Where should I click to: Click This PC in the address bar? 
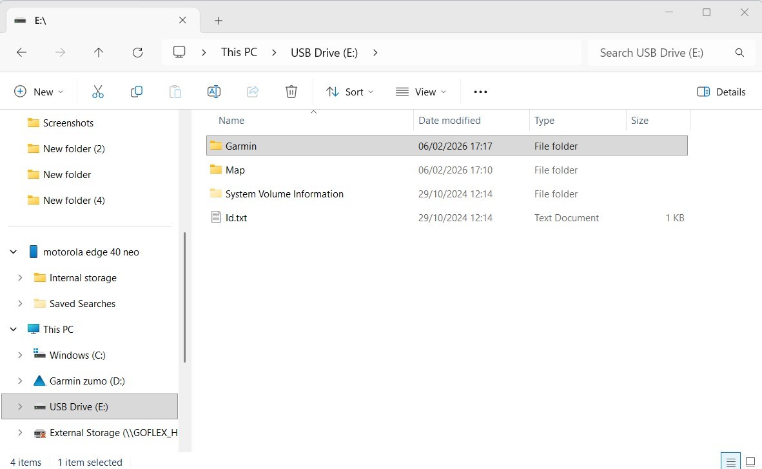point(239,52)
